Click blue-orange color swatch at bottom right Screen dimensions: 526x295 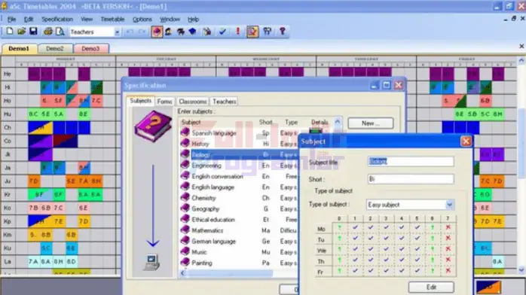pyautogui.click(x=488, y=287)
